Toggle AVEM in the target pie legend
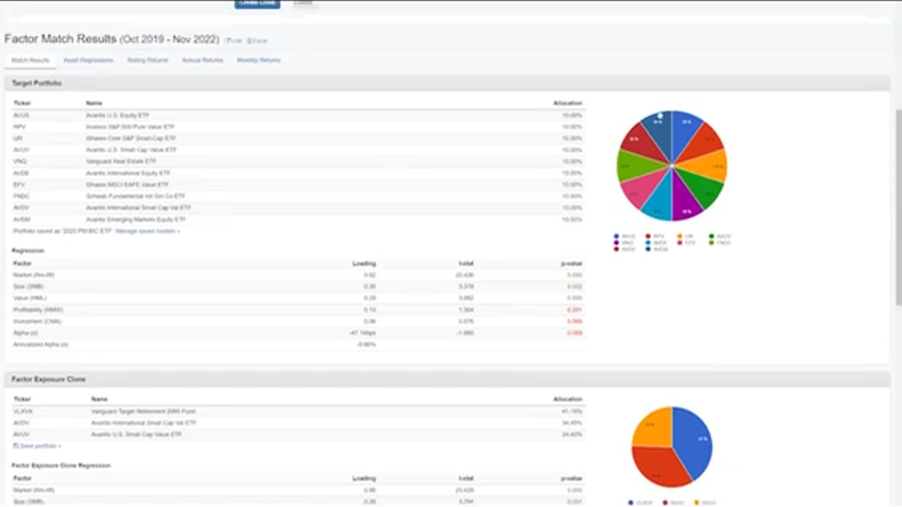The width and height of the screenshot is (902, 507). point(655,249)
